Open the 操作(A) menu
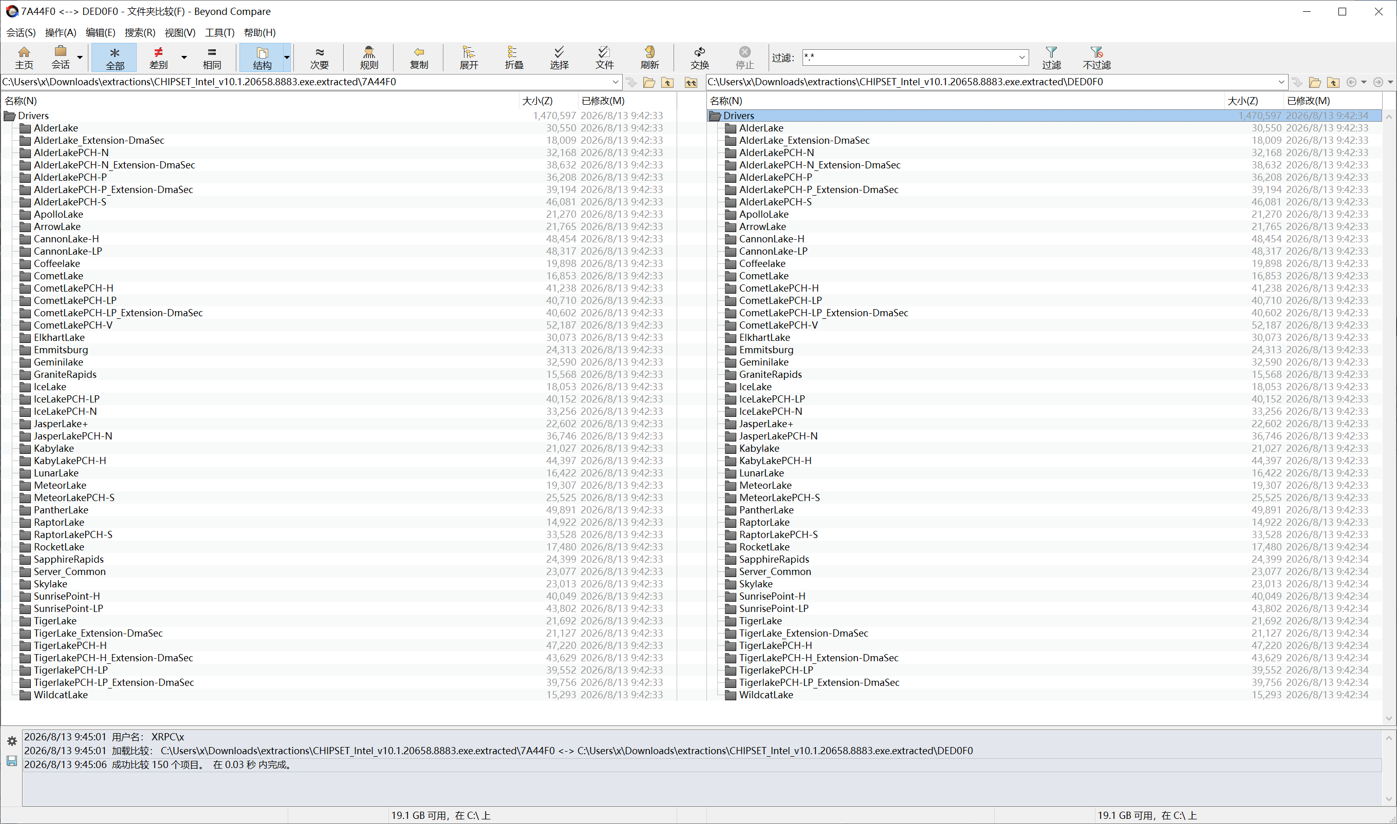1397x824 pixels. coord(61,33)
